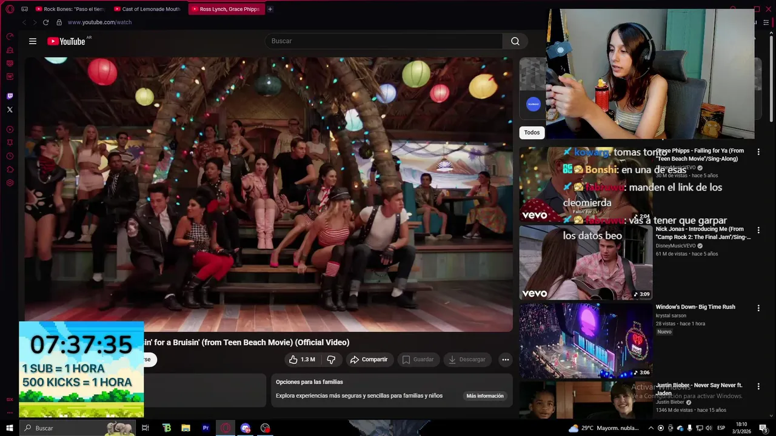
Task: Open GX Control speedometer sidebar icon
Action: (x=10, y=36)
